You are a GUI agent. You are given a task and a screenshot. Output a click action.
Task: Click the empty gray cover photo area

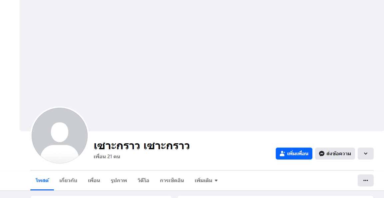[201, 60]
